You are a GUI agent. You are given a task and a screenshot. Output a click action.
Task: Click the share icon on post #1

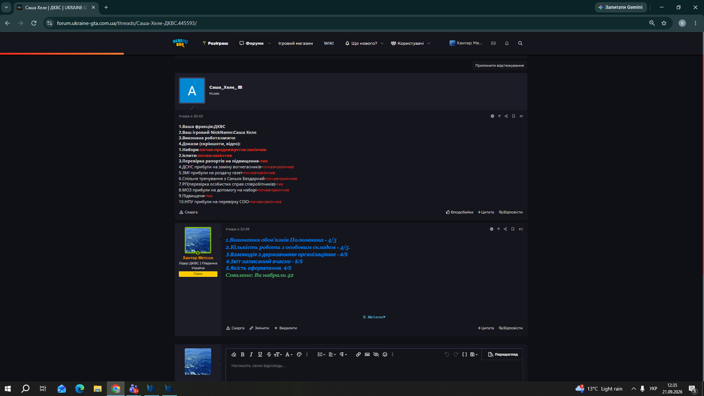tap(506, 116)
